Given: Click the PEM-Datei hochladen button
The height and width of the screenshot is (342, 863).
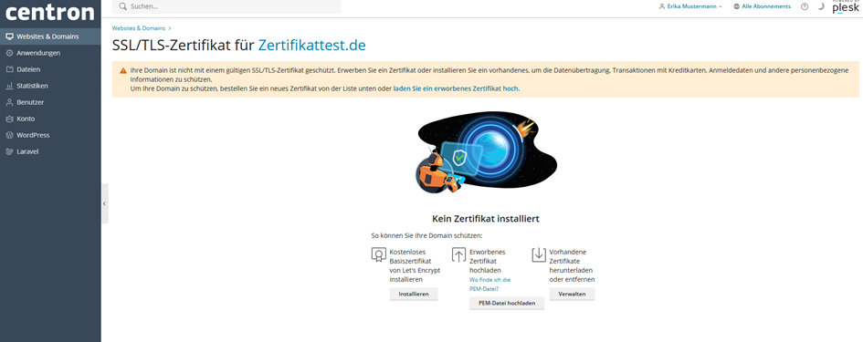Looking at the screenshot, I should point(506,303).
